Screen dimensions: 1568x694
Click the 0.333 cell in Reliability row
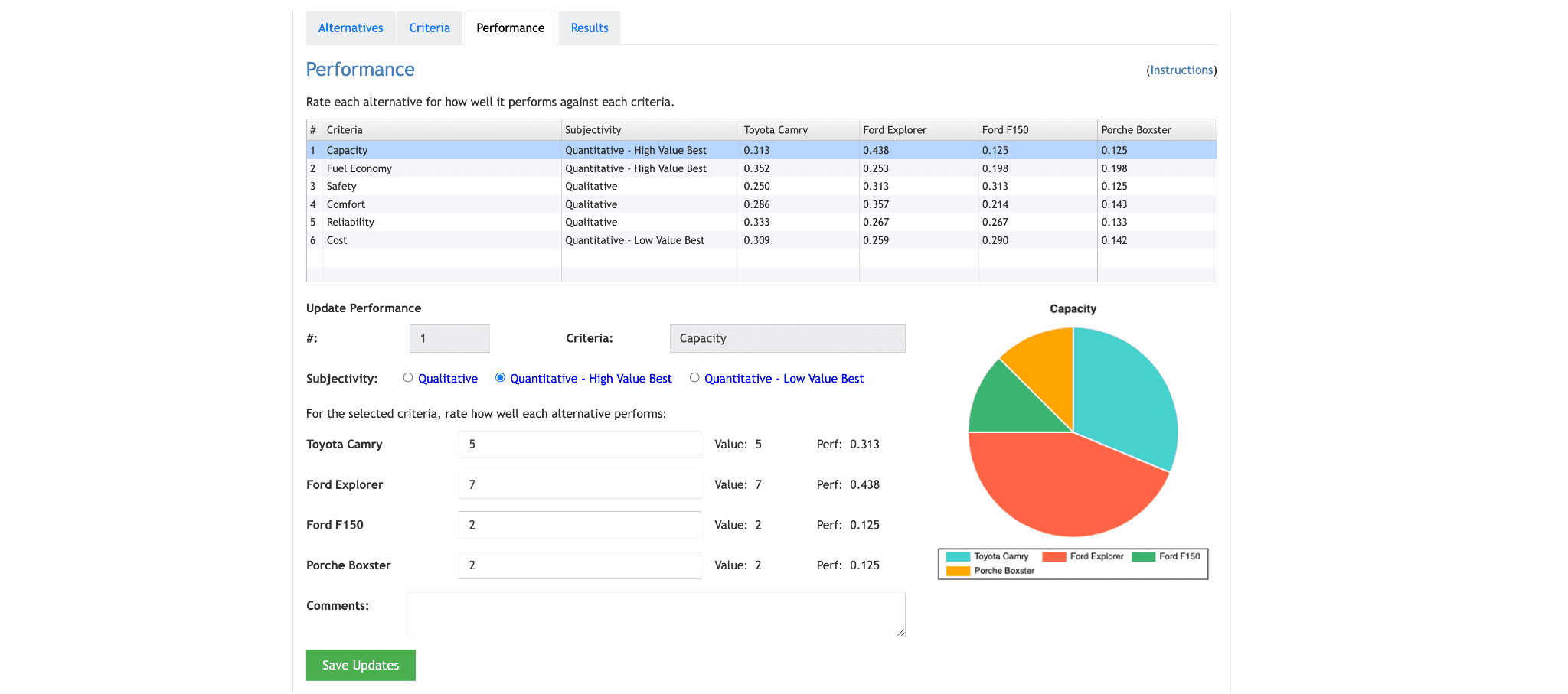799,222
